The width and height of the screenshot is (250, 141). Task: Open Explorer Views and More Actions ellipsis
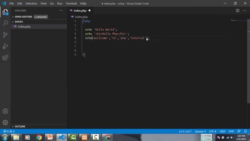point(61,11)
